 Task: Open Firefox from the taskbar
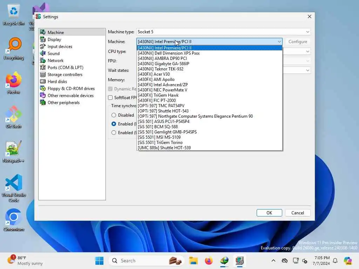(209, 261)
